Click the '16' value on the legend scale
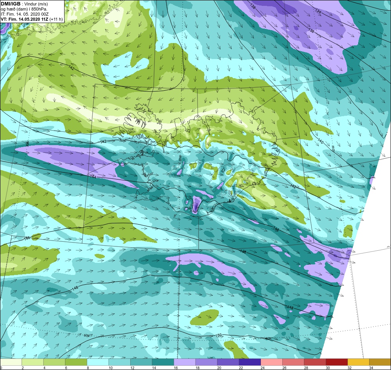Screen dimensions: 391x370 pos(176,368)
